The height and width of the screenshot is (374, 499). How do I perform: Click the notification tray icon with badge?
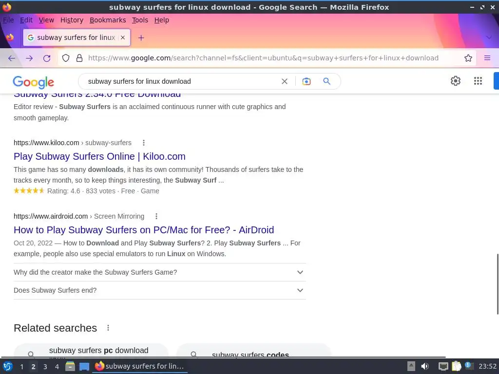click(469, 366)
